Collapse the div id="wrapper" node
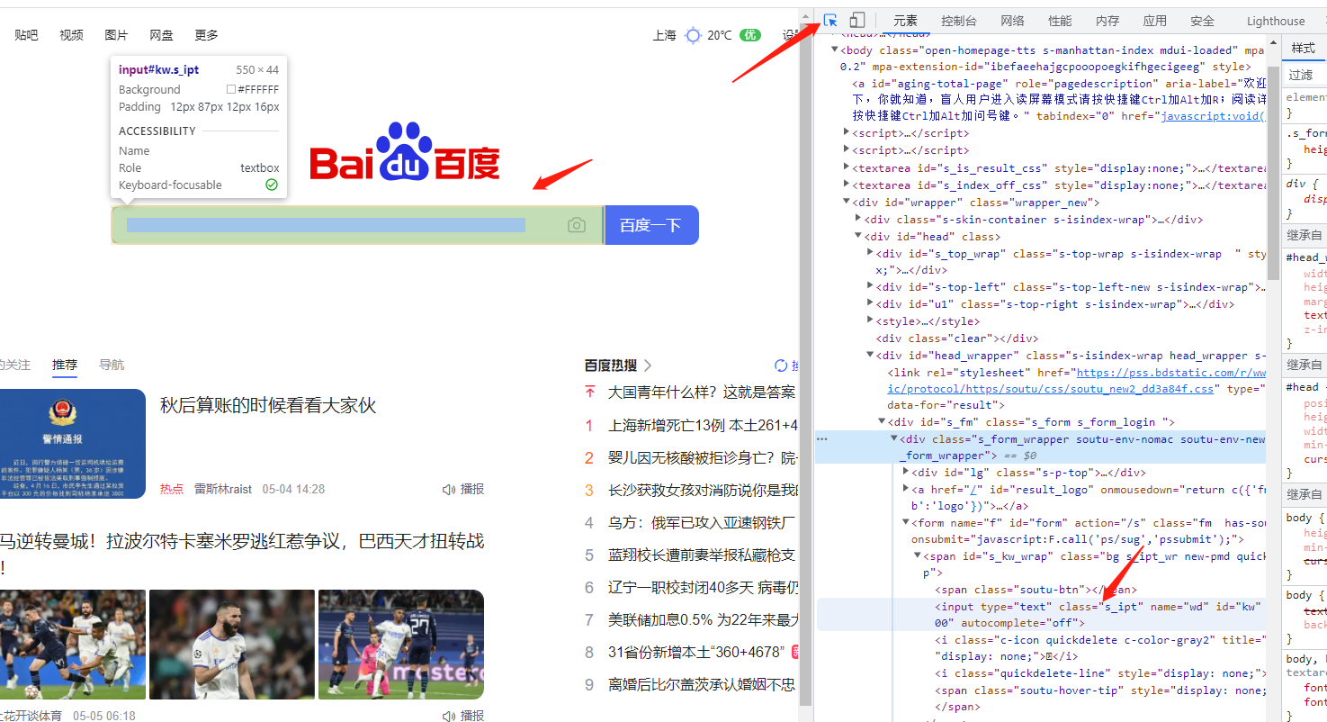 tap(846, 202)
